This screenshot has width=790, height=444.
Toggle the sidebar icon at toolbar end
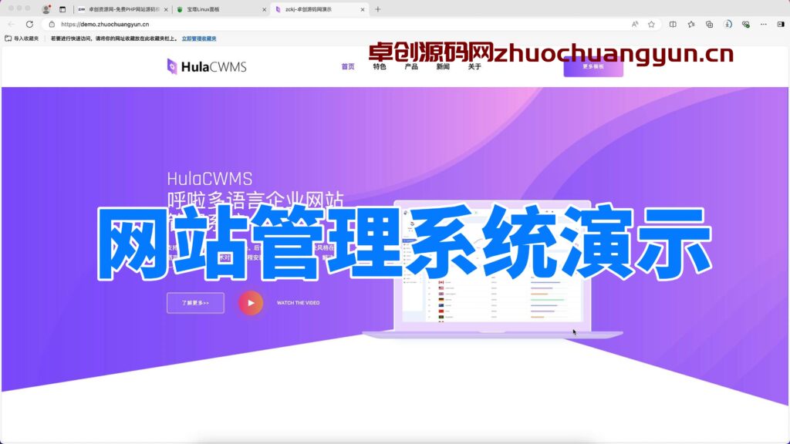781,24
